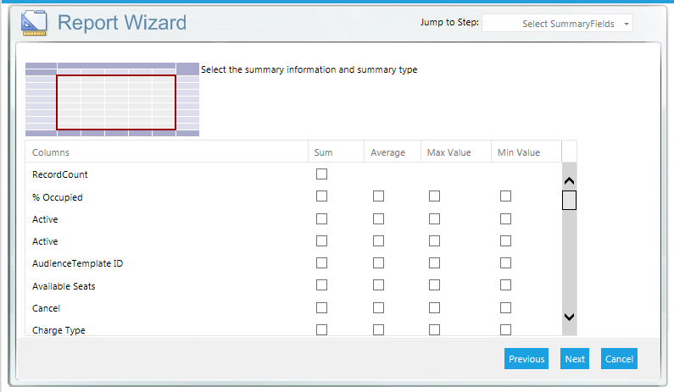Click the Sum column header
This screenshot has height=392, width=674.
click(323, 152)
